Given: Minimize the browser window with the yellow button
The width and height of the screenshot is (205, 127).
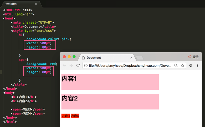Looking at the screenshot, I should (69, 57).
